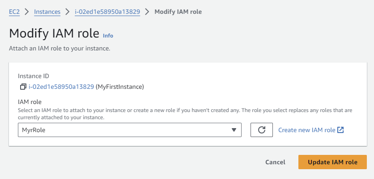Image resolution: width=374 pixels, height=179 pixels.
Task: Open Info link next to heading
Action: [x=108, y=36]
